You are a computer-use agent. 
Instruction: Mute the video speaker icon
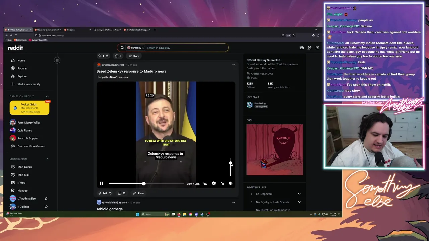click(x=230, y=183)
